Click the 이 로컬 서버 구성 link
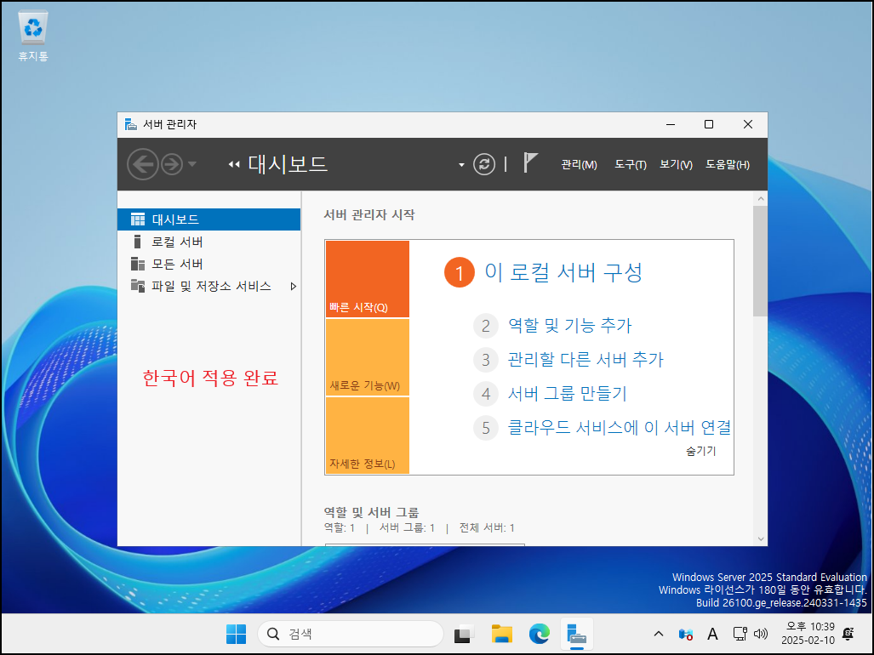 pyautogui.click(x=563, y=272)
